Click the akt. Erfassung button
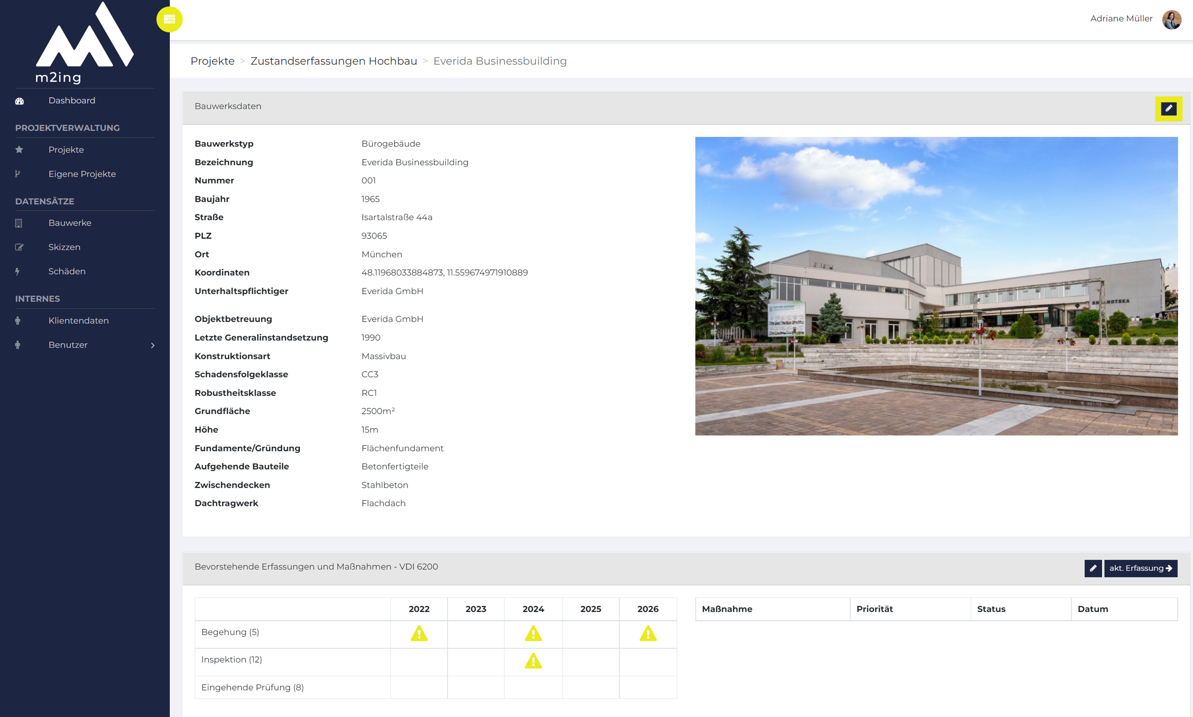The image size is (1193, 717). 1140,568
